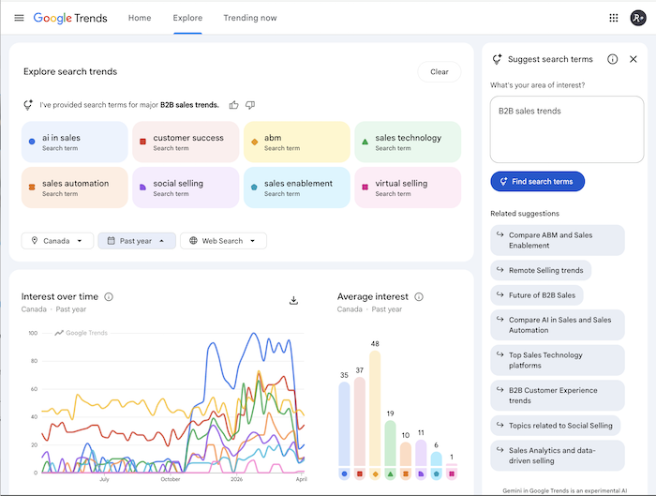Click info icon in Suggest panel header

tap(612, 59)
